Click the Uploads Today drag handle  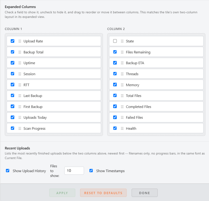(x=20, y=117)
